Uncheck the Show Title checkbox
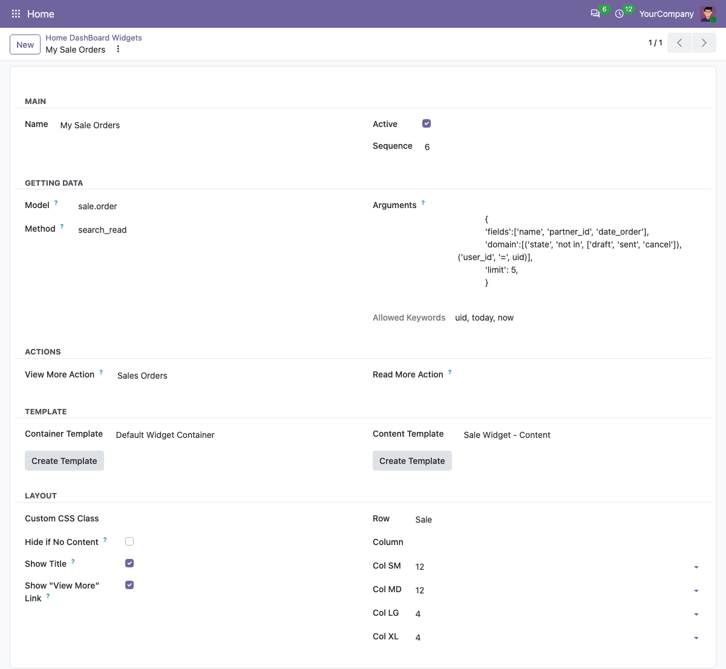Viewport: 726px width, 669px height. [129, 563]
